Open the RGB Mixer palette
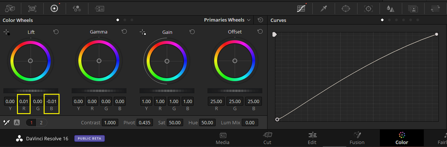447x147 pixels. [x=77, y=8]
